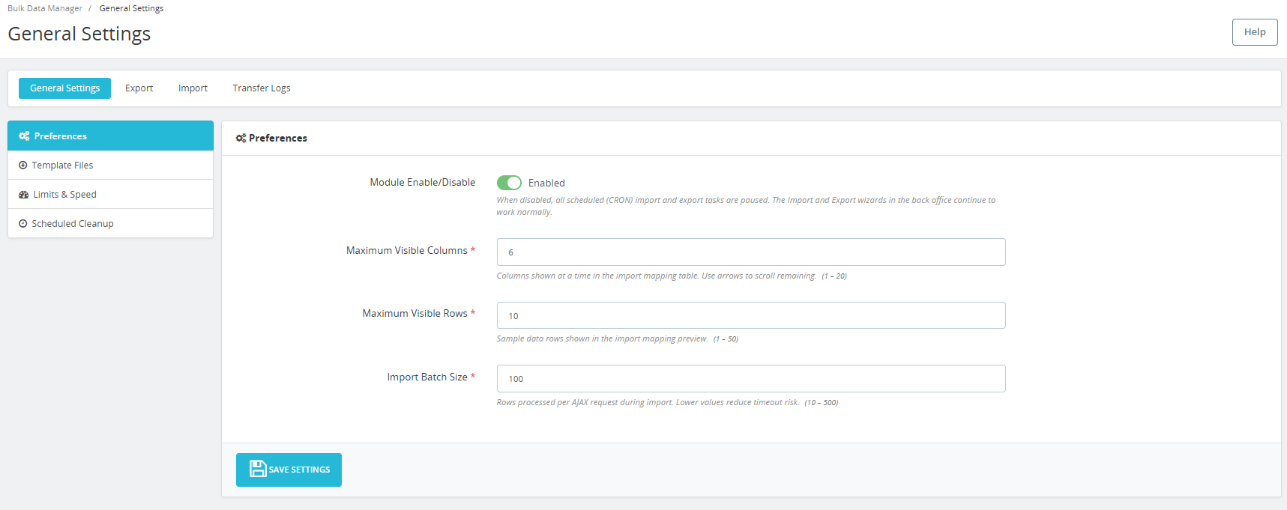Screen dimensions: 1287x510
Task: Click the gears icon in Preferences panel header
Action: pyautogui.click(x=241, y=139)
